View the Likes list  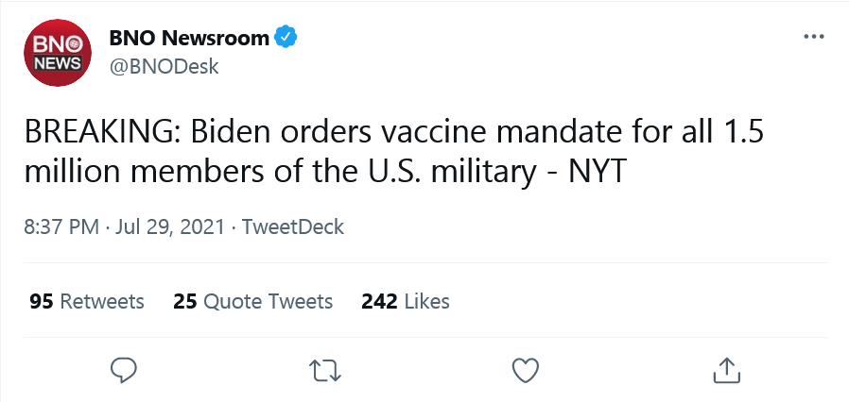(x=406, y=301)
